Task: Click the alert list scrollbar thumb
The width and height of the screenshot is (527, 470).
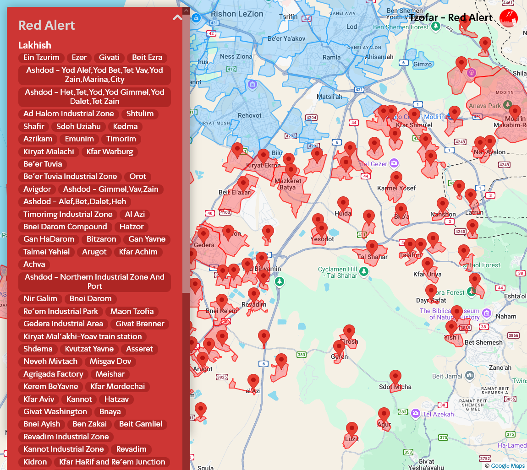Action: tap(186, 153)
